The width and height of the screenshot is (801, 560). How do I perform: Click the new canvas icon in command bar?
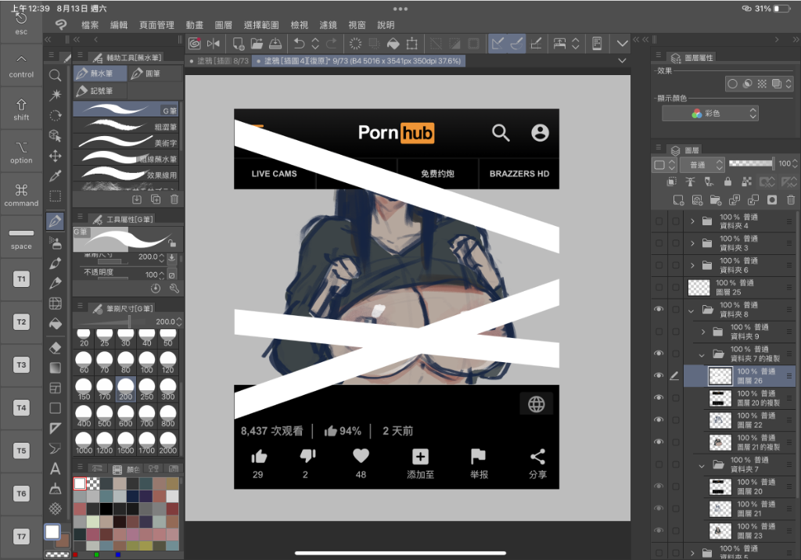[x=238, y=44]
